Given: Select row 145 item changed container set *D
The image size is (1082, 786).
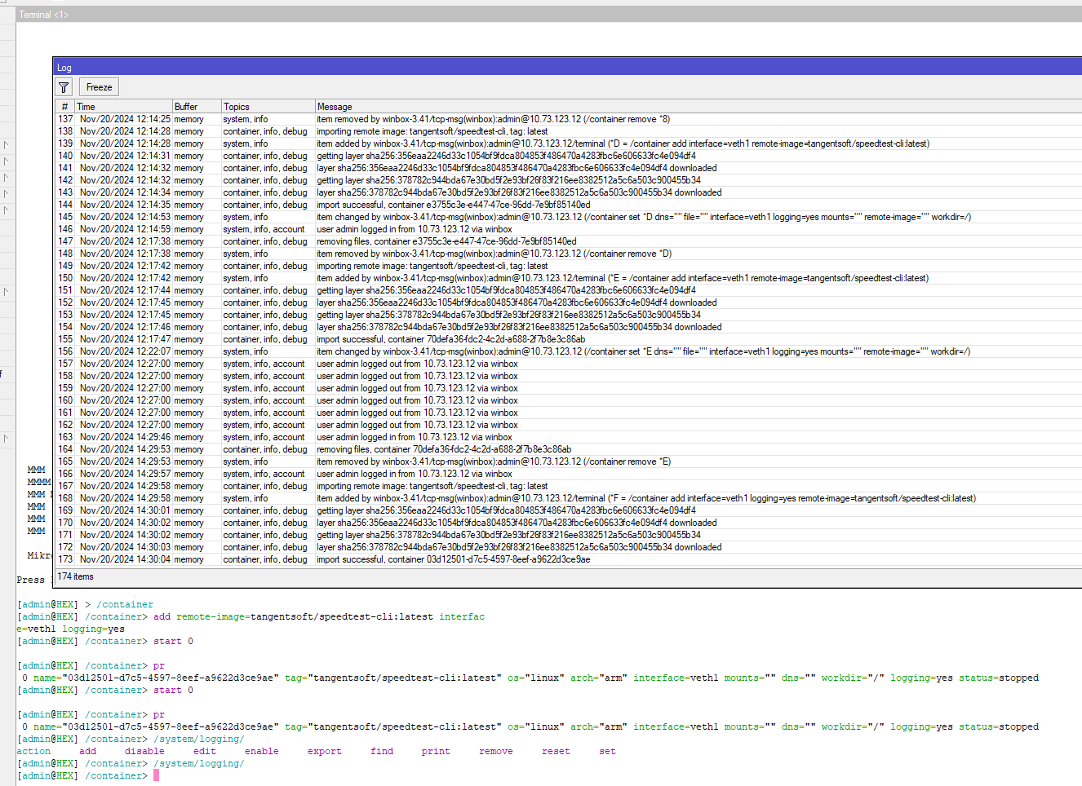Looking at the screenshot, I should pyautogui.click(x=569, y=217).
